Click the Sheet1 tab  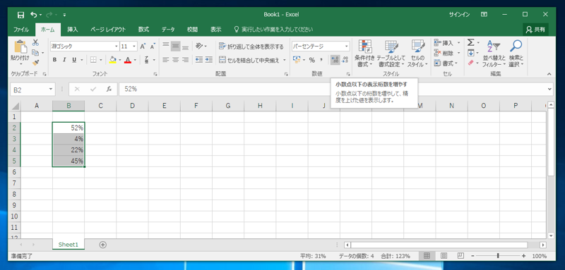click(69, 245)
